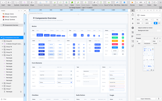Click the Round To Pixel icon
162x101 pixels.
click(x=109, y=2)
